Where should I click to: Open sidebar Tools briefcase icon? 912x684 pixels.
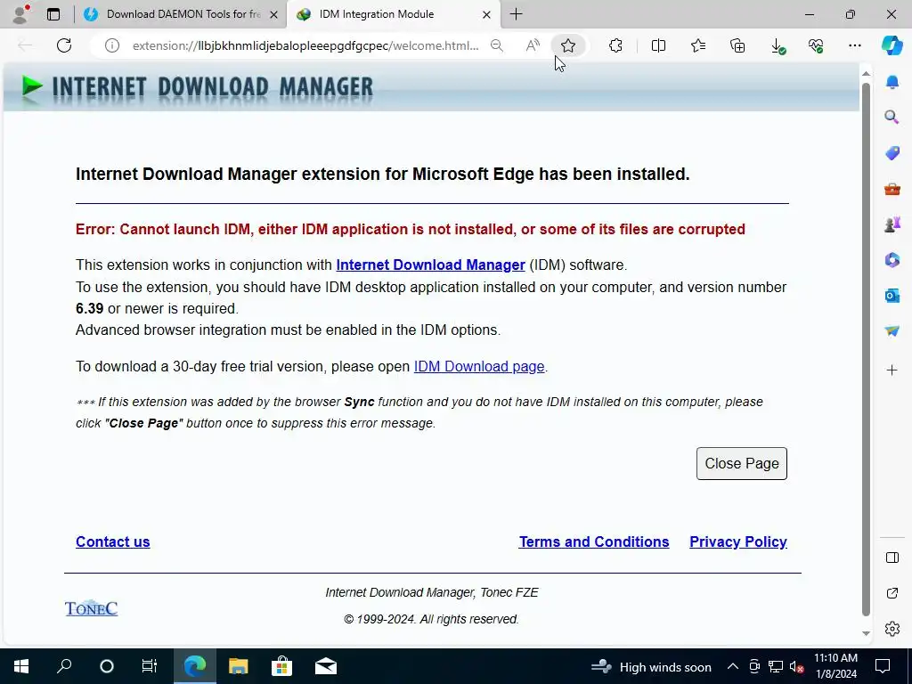[x=892, y=189]
